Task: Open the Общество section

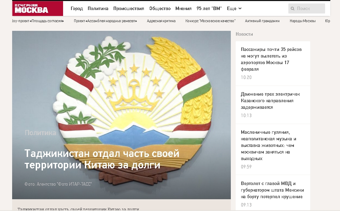Action: [x=160, y=8]
